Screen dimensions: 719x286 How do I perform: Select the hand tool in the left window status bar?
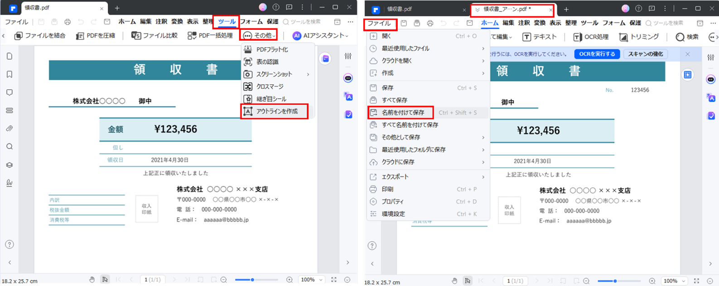point(92,280)
